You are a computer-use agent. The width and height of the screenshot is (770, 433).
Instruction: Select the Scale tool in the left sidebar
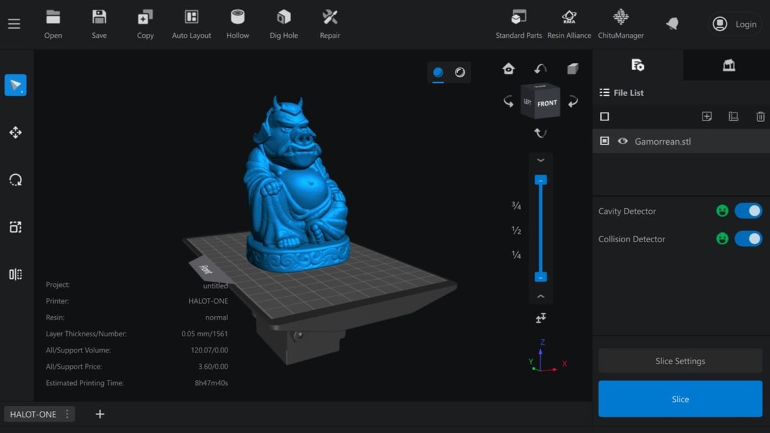pyautogui.click(x=16, y=227)
